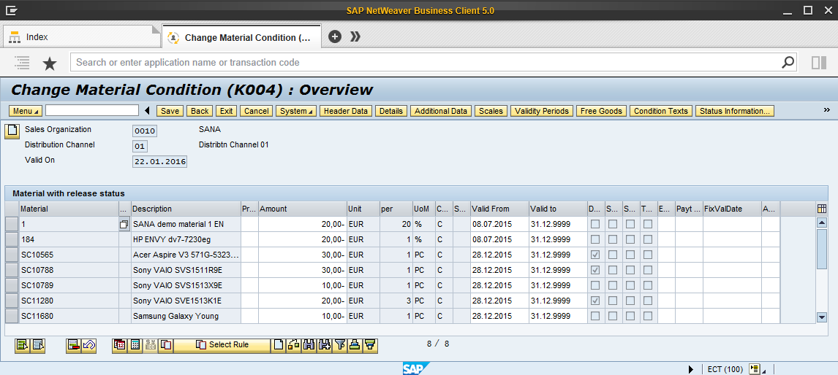
Task: Click the table vertical scrollbar thumb
Action: (x=822, y=249)
